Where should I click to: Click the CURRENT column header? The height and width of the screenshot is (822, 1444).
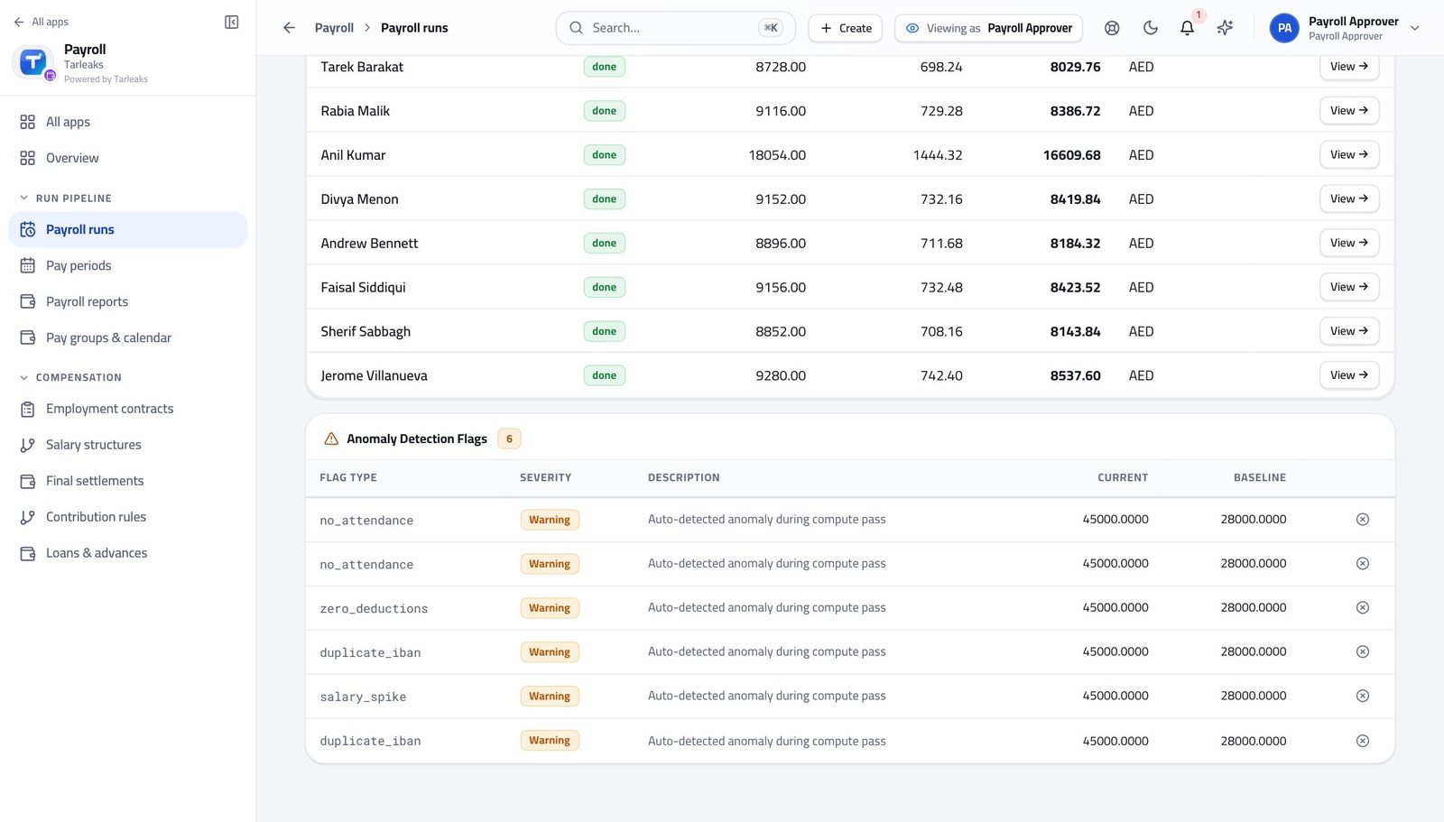(1123, 477)
